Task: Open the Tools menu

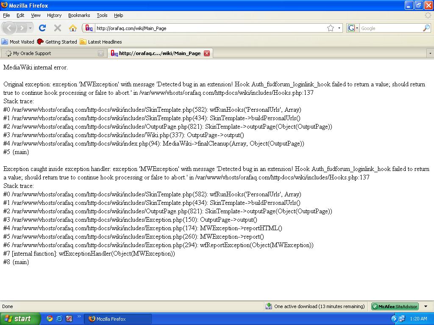Action: click(102, 15)
